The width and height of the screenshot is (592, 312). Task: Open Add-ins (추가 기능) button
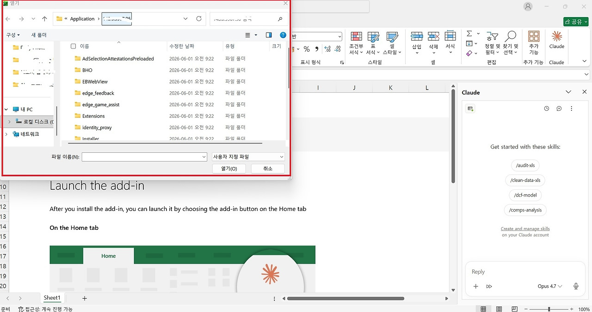pos(534,43)
